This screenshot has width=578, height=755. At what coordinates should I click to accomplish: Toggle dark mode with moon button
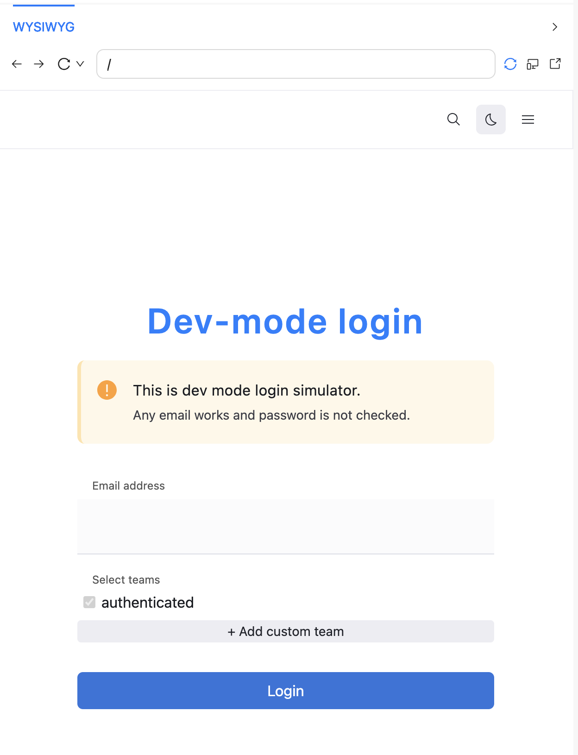[490, 120]
